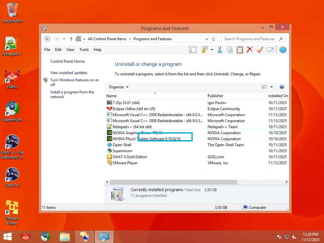The height and width of the screenshot is (243, 324).
Task: Click the horizontal scrollbar thumb
Action: pos(173,182)
